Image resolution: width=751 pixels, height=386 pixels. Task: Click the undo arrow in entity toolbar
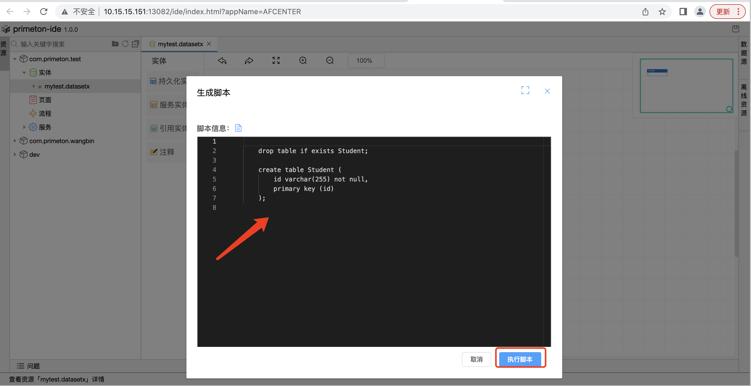click(222, 61)
